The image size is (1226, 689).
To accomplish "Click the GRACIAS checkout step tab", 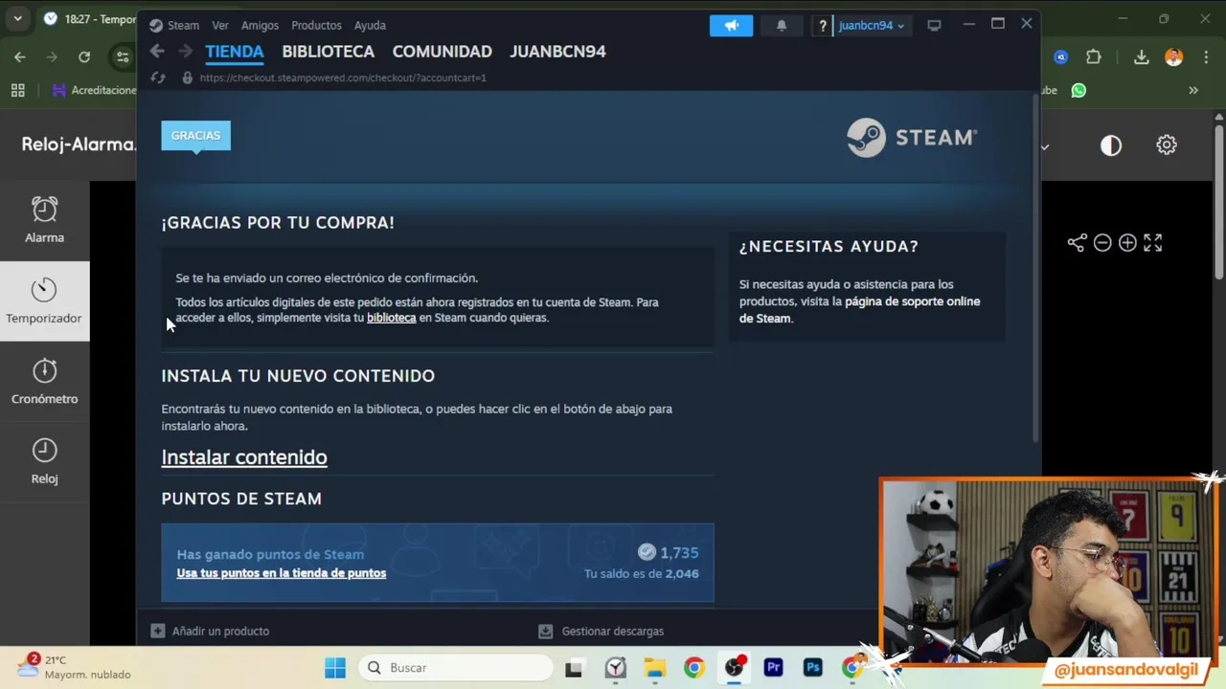I will [195, 135].
